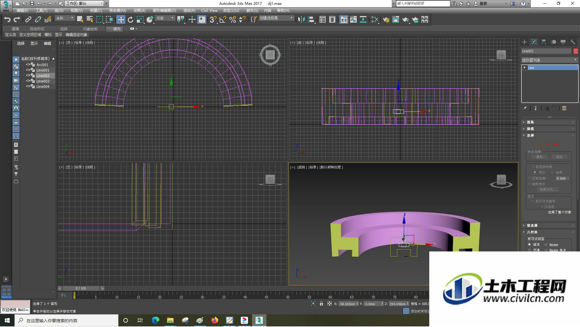The image size is (580, 327).
Task: Click the 编辑选定对象 button
Action: (76, 35)
